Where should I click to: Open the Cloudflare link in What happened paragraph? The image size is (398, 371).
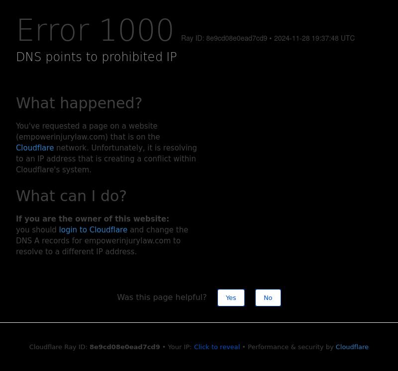35,148
